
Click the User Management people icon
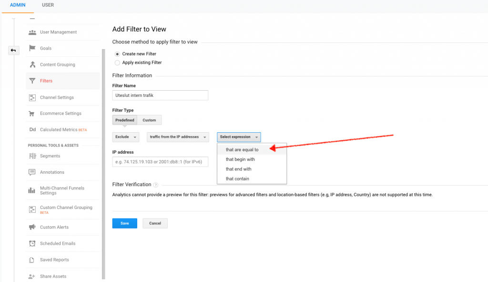pos(32,32)
